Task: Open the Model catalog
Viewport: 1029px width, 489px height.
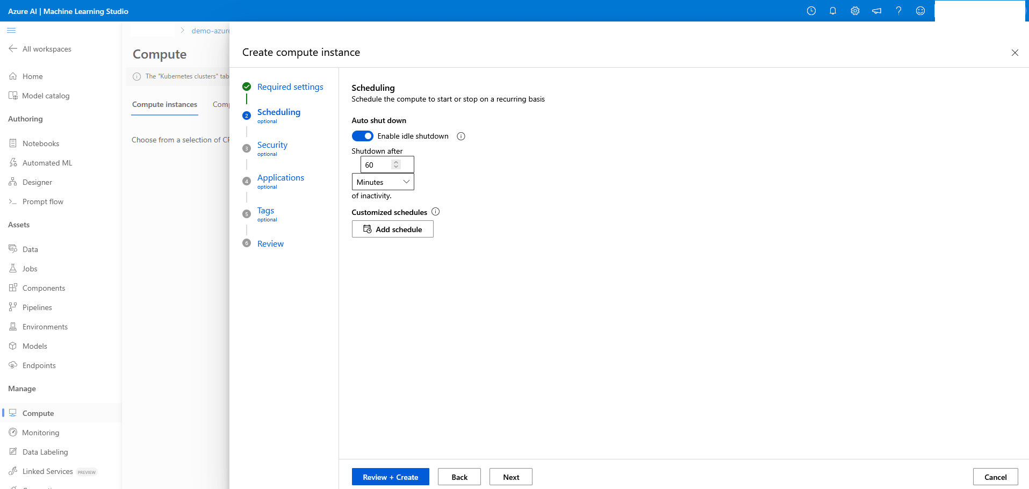Action: 46,95
